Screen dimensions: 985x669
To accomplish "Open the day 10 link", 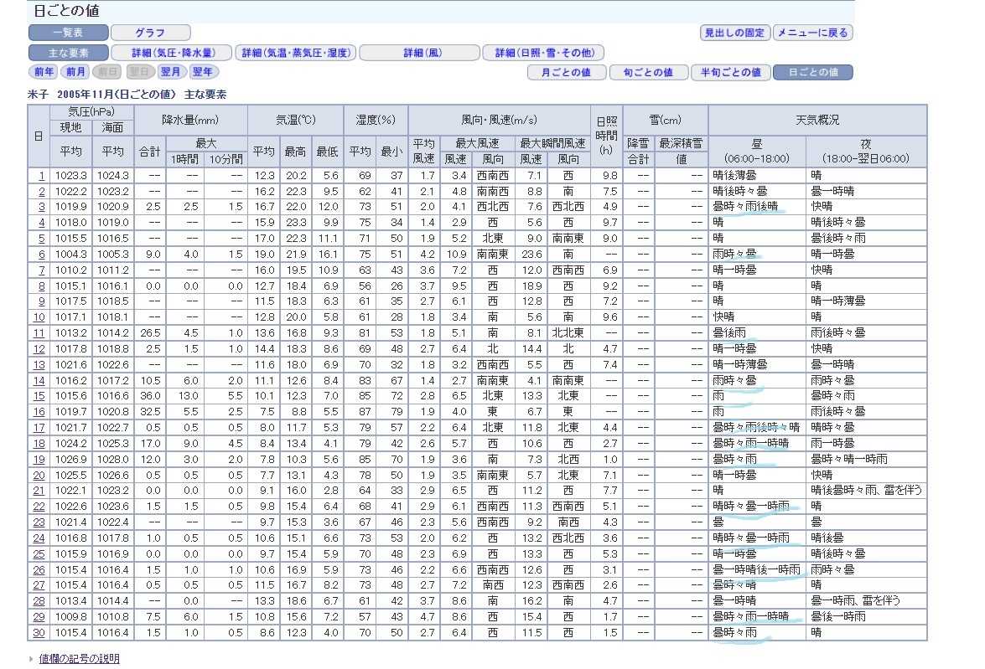I will click(x=39, y=317).
